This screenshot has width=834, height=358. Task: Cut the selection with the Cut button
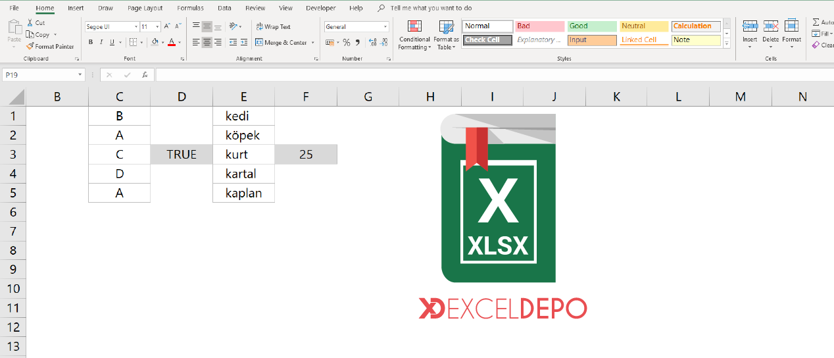36,22
